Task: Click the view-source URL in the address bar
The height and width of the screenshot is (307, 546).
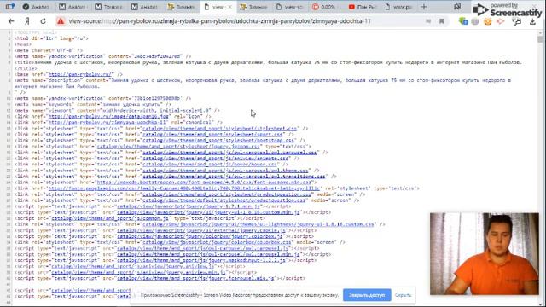Action: click(x=220, y=21)
